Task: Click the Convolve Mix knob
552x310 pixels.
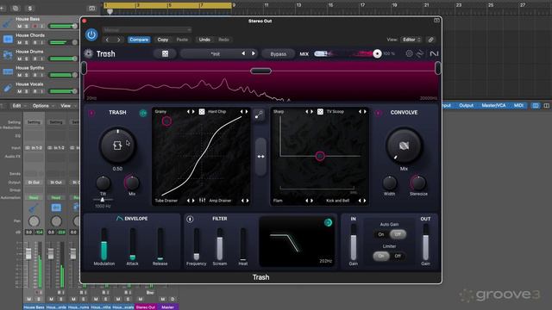Action: point(404,146)
